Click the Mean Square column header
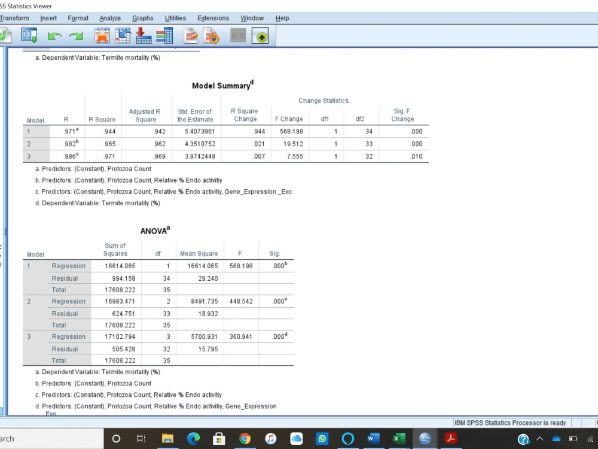This screenshot has height=449, width=598. point(199,253)
